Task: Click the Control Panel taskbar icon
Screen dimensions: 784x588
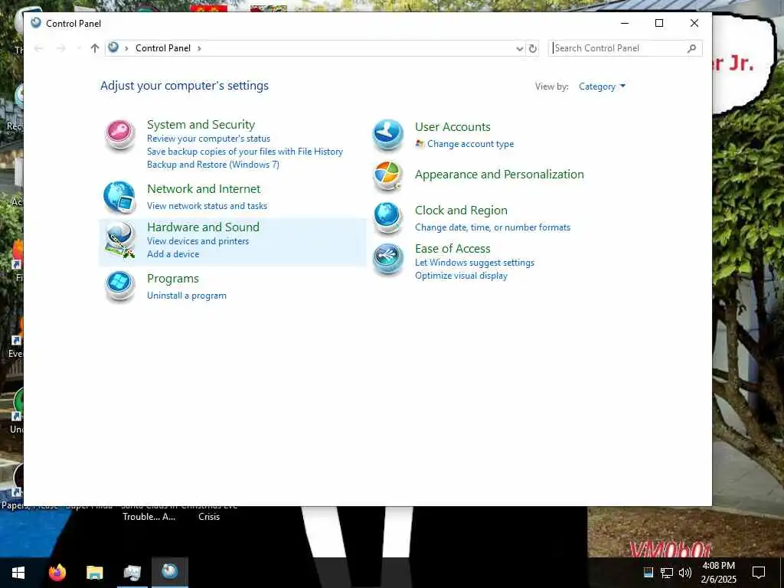Action: (169, 573)
